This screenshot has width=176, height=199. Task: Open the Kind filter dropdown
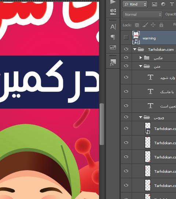135,4
